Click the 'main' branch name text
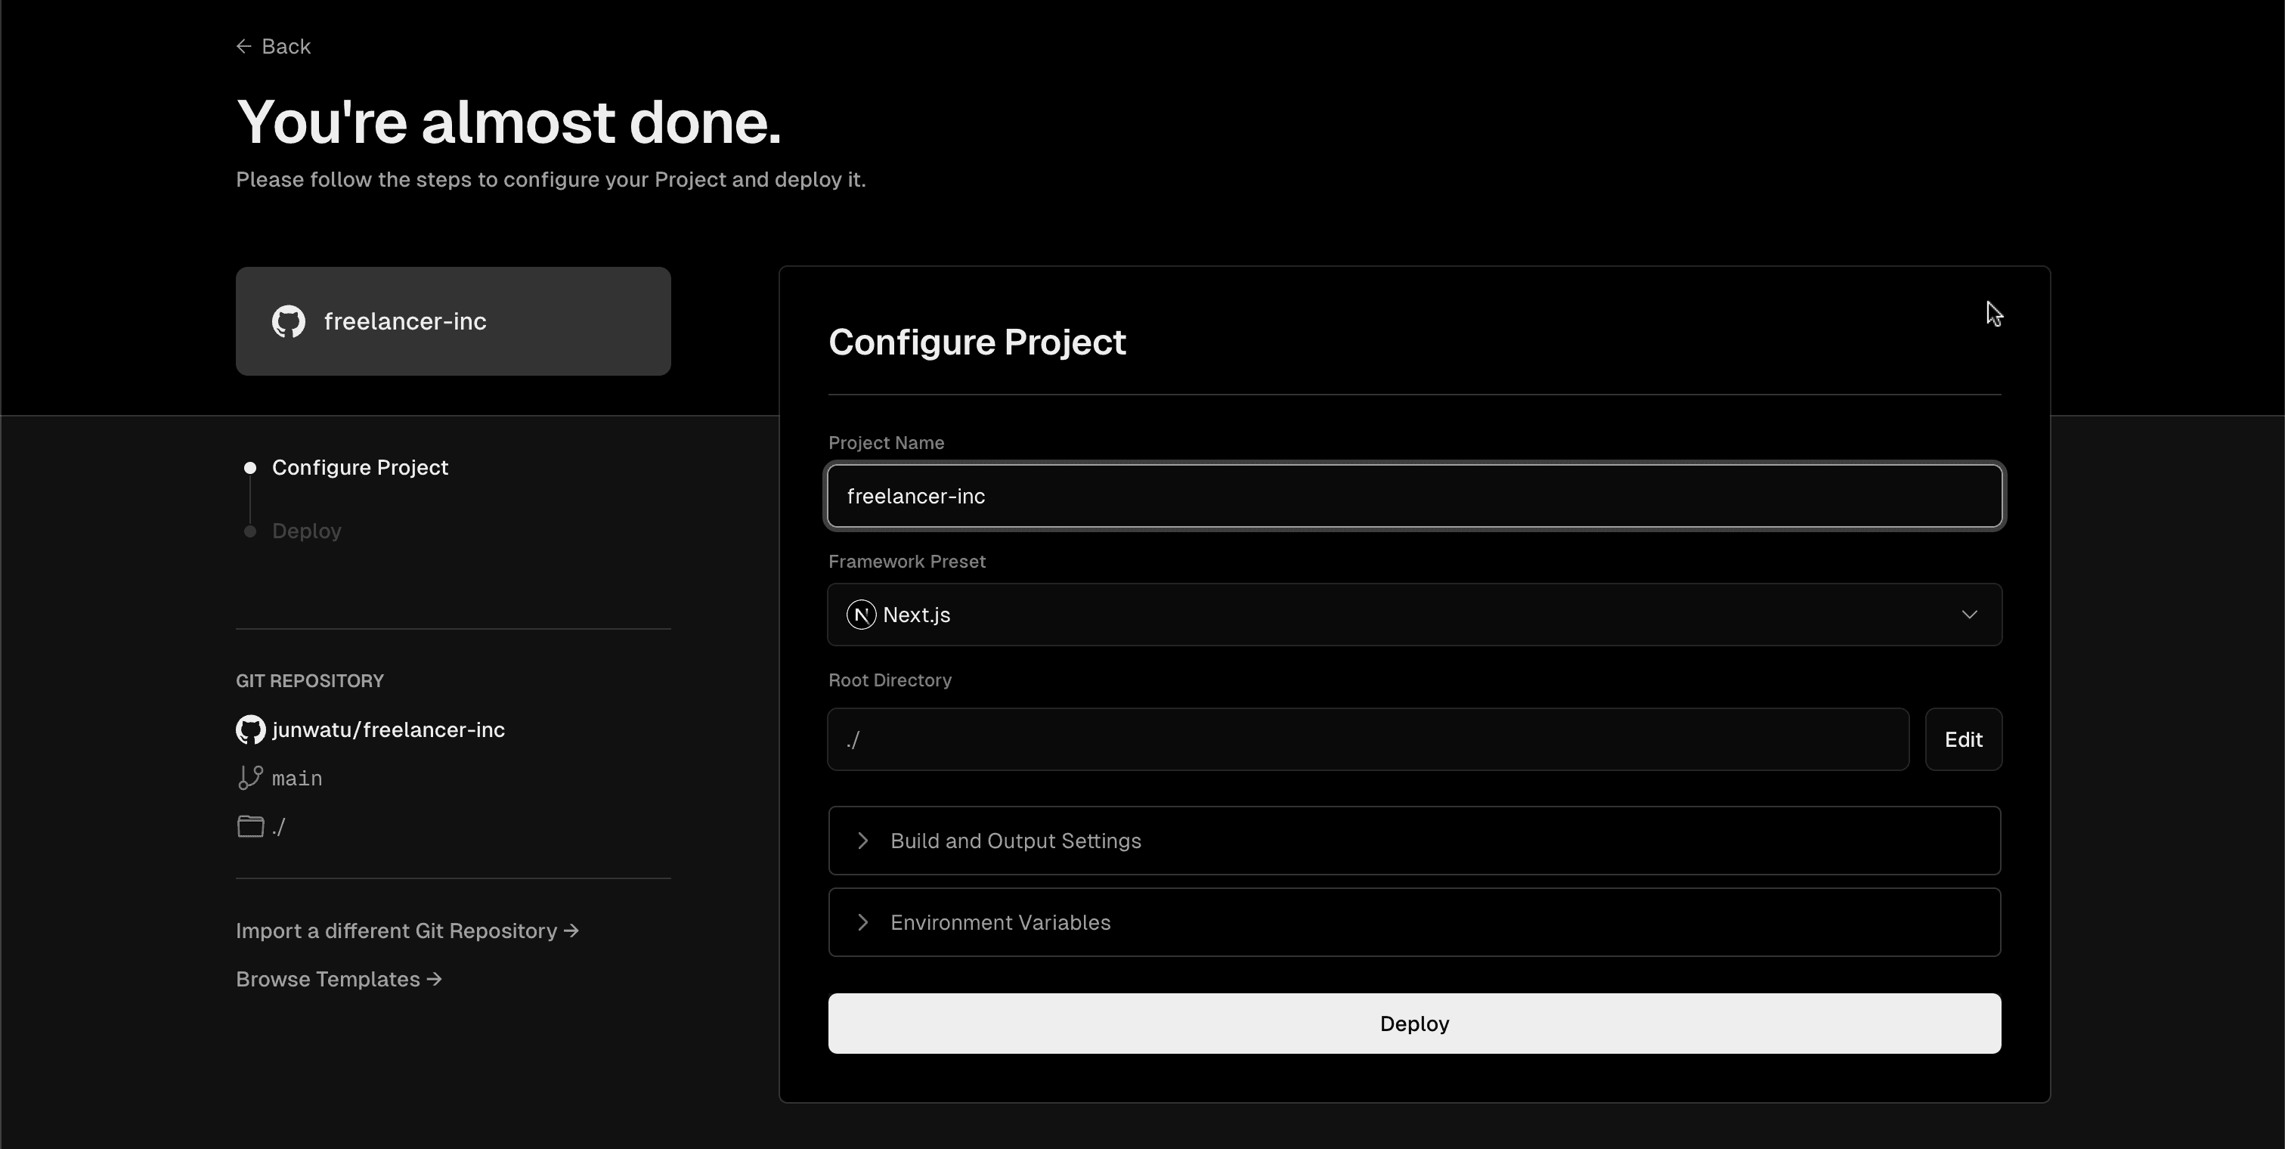This screenshot has width=2285, height=1149. (297, 778)
